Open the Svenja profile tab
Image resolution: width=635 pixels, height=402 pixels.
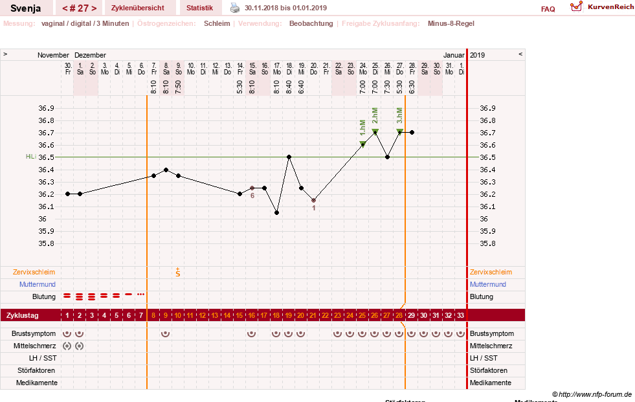pyautogui.click(x=25, y=8)
